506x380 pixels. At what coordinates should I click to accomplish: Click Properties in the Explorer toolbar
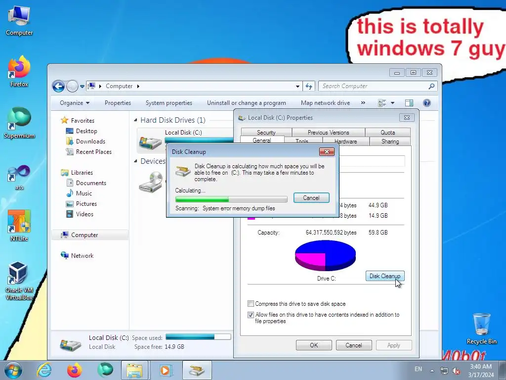(118, 103)
